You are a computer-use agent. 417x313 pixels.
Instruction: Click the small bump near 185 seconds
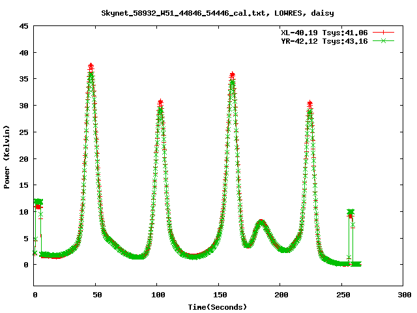click(x=261, y=222)
